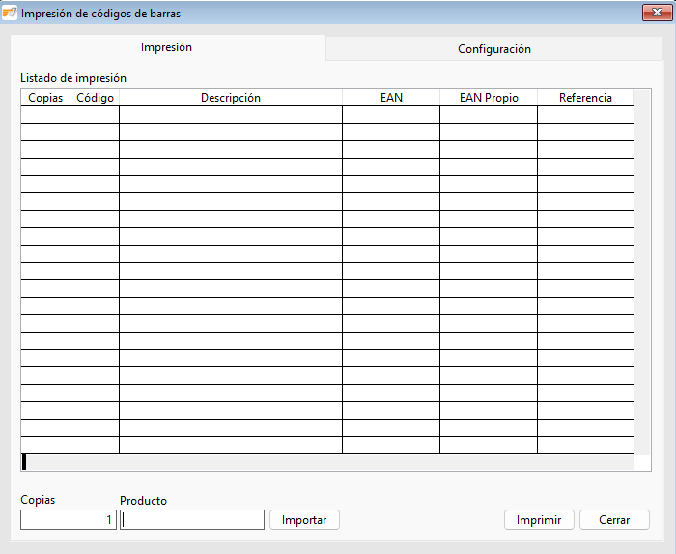Sort by the Descripción column header
This screenshot has width=676, height=554.
click(x=230, y=98)
